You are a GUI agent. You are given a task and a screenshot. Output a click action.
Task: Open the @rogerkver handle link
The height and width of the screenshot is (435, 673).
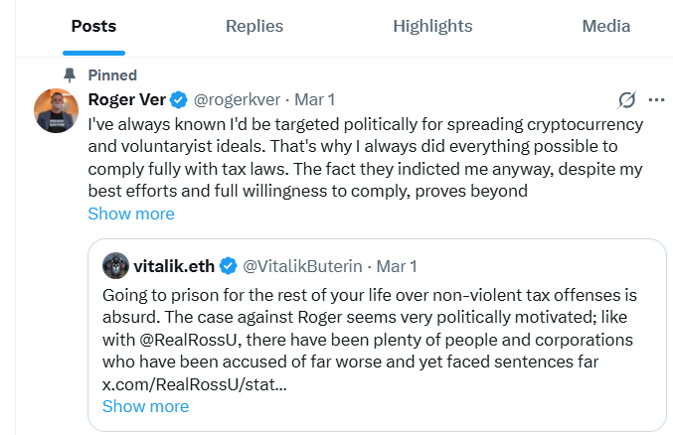click(x=237, y=99)
